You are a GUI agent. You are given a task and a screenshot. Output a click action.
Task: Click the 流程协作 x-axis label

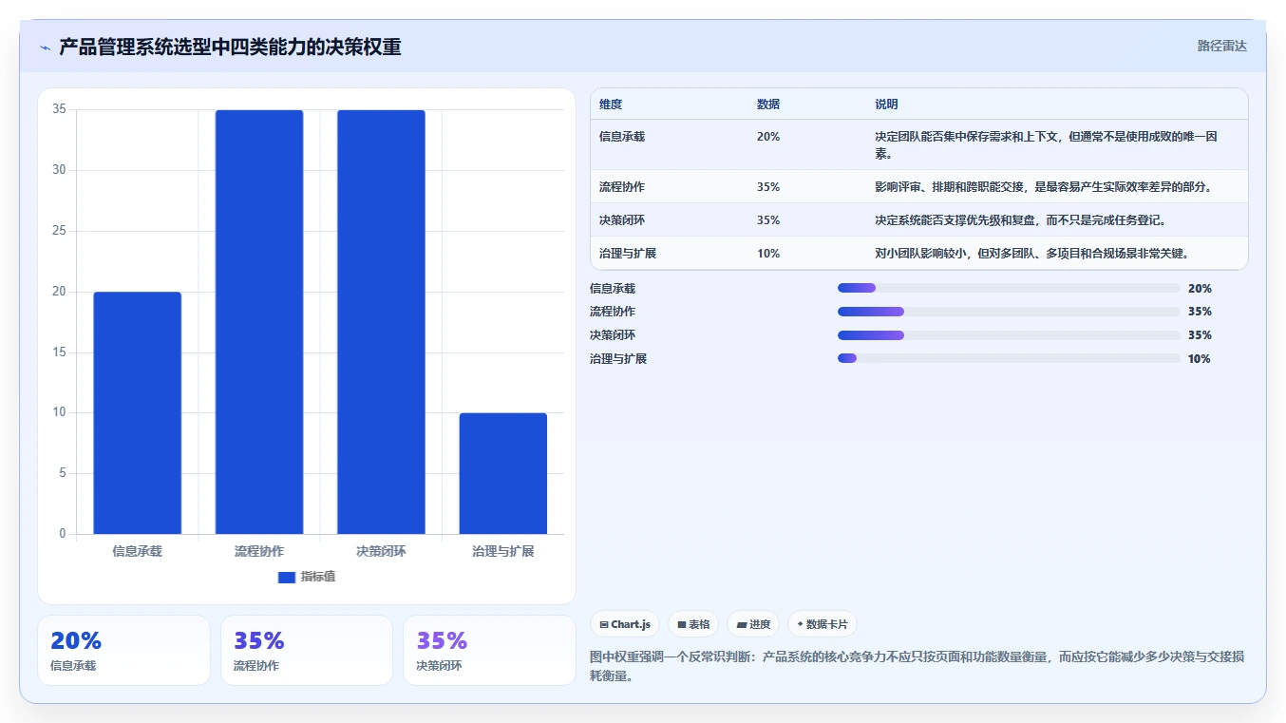[x=259, y=551]
